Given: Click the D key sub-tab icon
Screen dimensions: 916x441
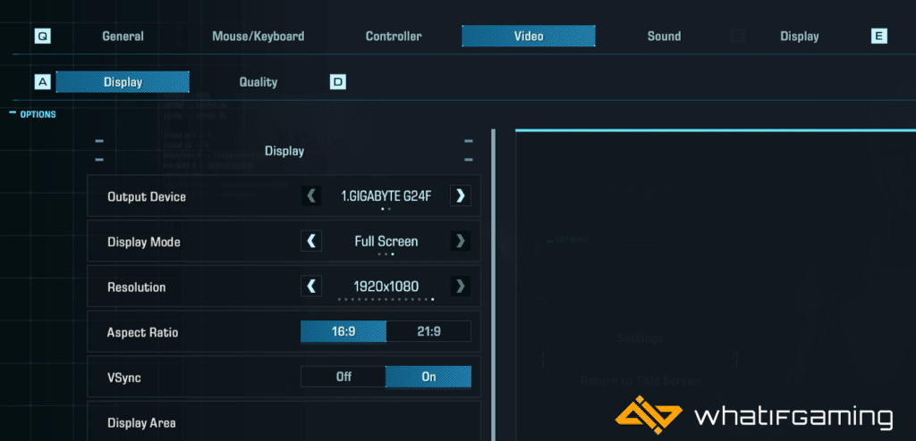Looking at the screenshot, I should pyautogui.click(x=338, y=82).
